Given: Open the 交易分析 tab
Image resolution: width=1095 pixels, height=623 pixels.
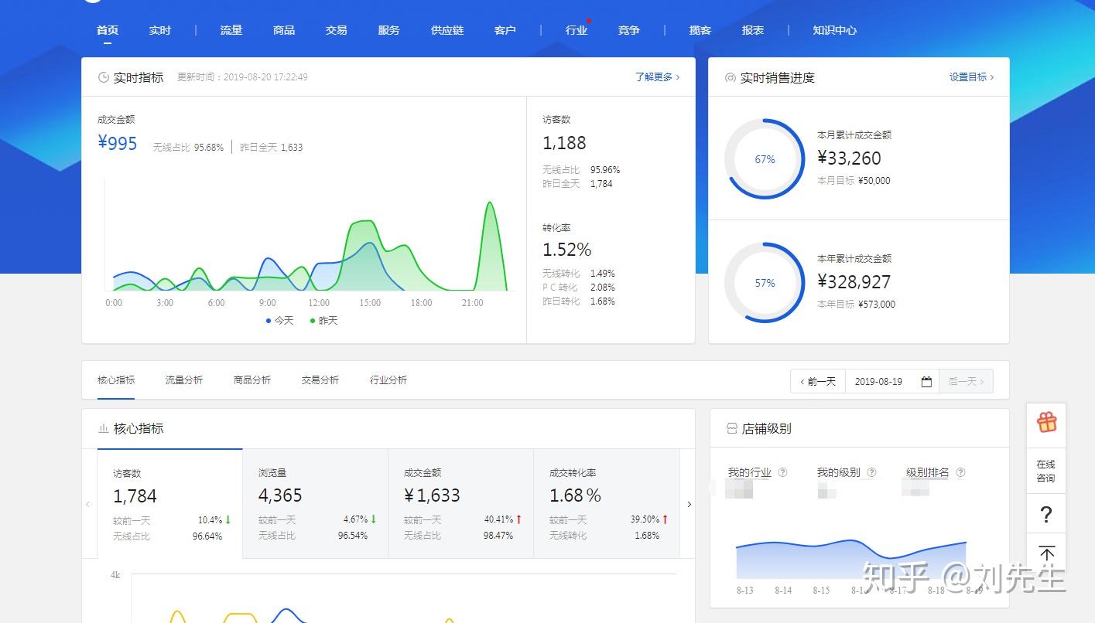Looking at the screenshot, I should tap(320, 380).
